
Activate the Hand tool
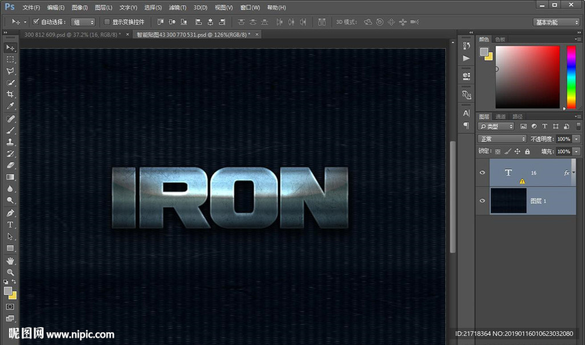coord(10,260)
